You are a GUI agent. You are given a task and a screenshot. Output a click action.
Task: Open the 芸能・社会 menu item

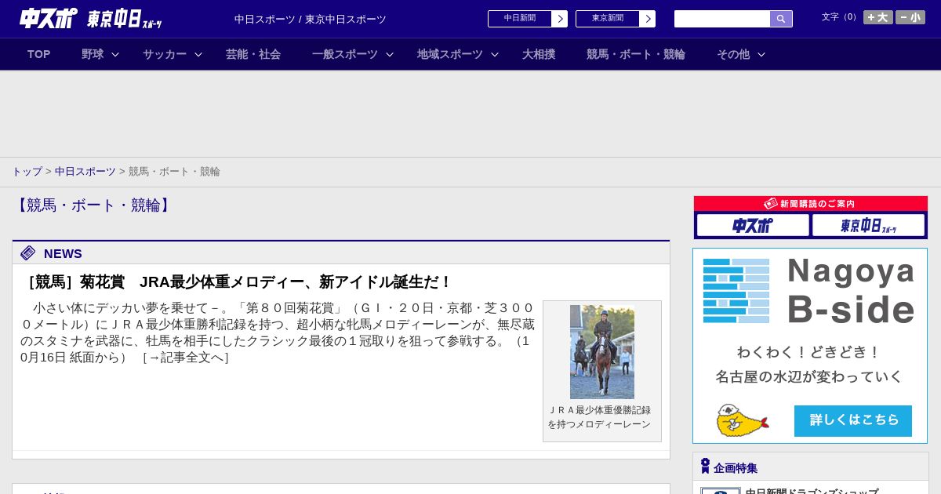coord(253,54)
